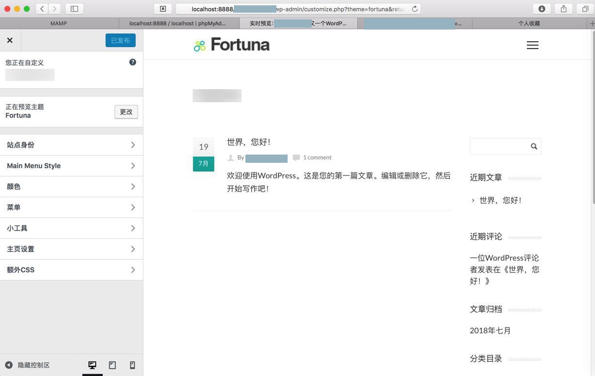The image size is (595, 376).
Task: Click the Safari share icon
Action: point(564,9)
